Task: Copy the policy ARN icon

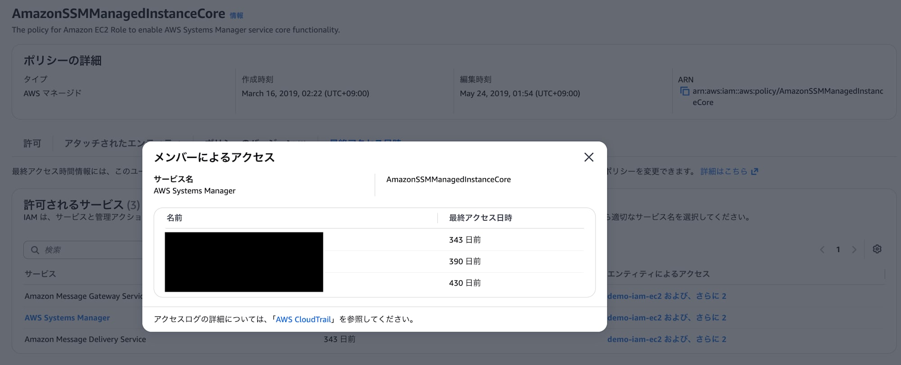Action: (x=684, y=91)
